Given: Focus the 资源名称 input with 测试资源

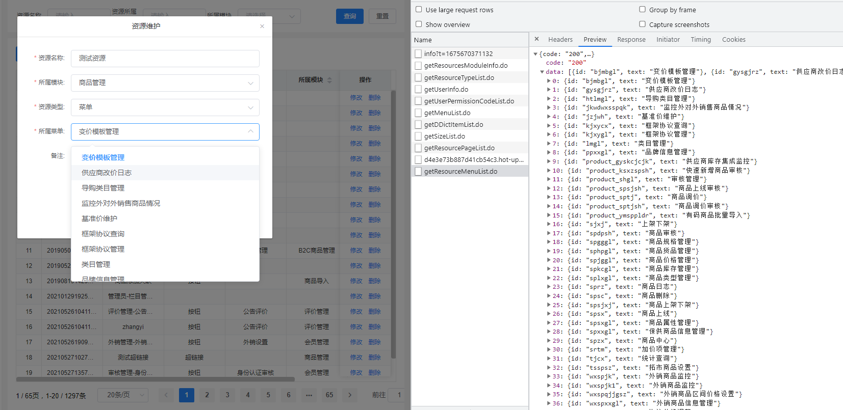Looking at the screenshot, I should (165, 59).
